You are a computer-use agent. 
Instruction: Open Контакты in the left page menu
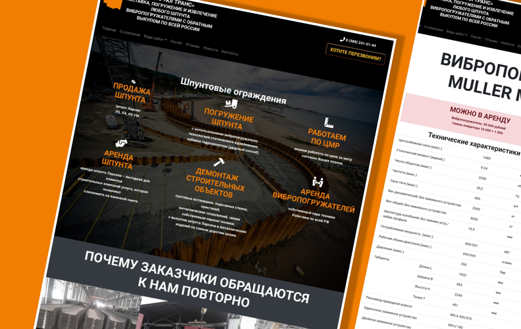(x=230, y=53)
